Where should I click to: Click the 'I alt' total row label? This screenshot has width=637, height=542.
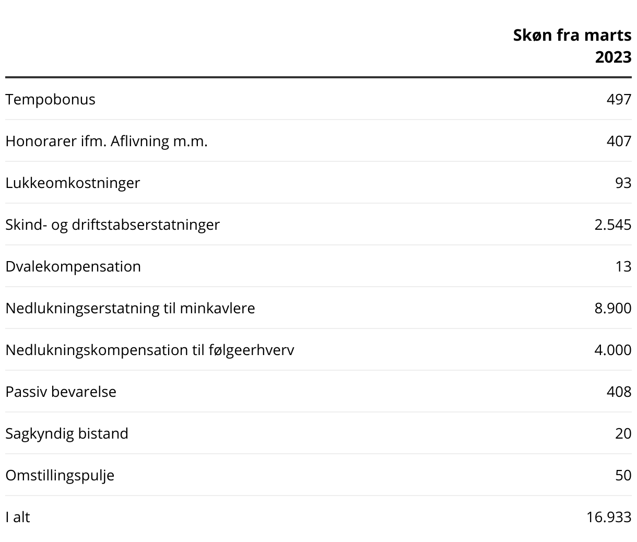tap(18, 517)
